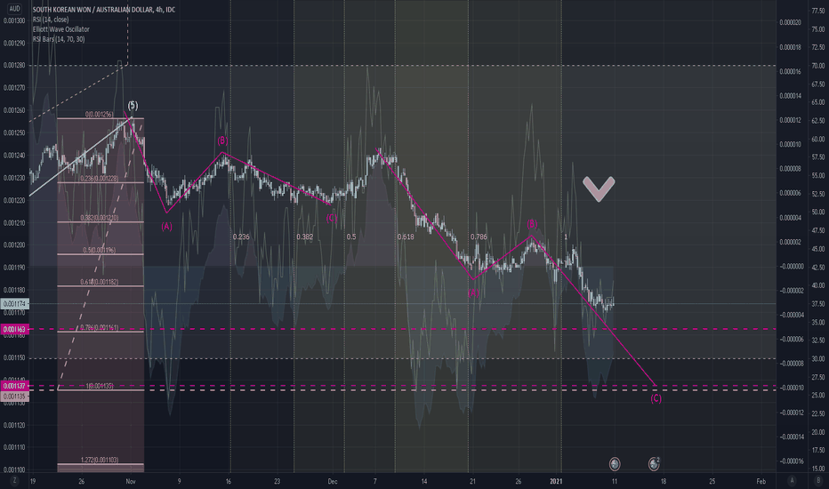Image resolution: width=829 pixels, height=489 pixels.
Task: Click 0.000020 on the oscillator scale
Action: (x=790, y=22)
